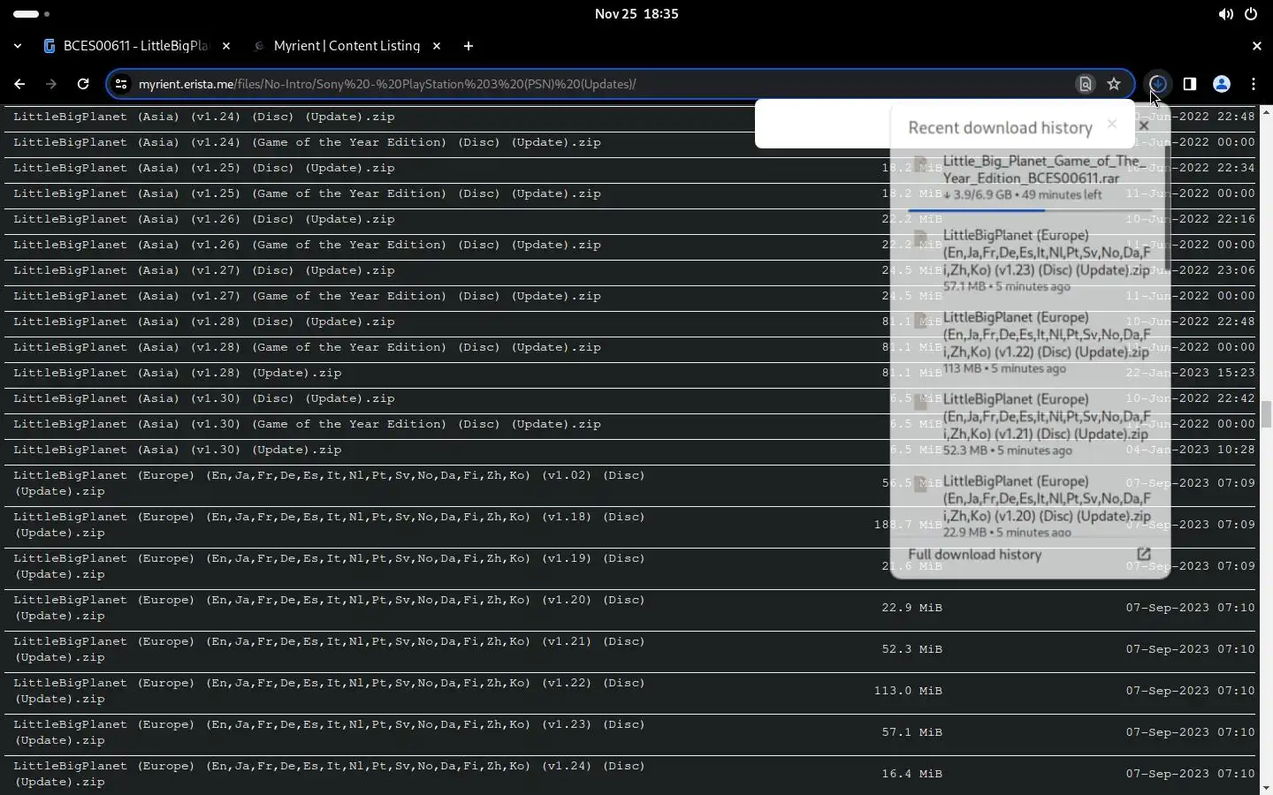Reload the current page

[x=83, y=84]
